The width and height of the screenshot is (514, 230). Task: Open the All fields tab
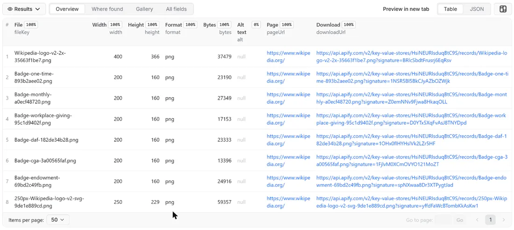click(x=176, y=9)
